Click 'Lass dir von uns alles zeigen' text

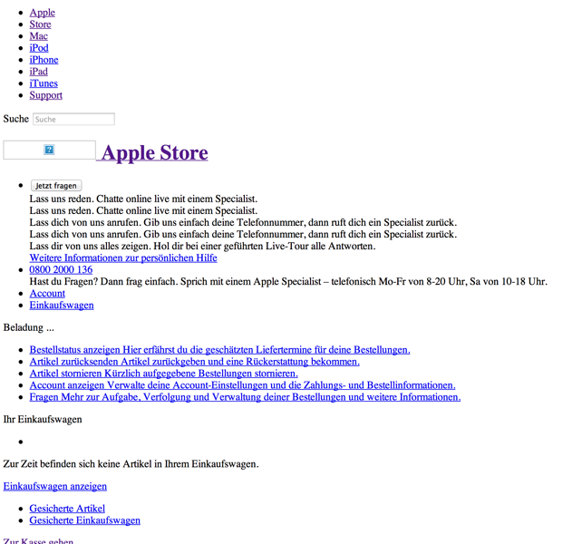point(203,247)
